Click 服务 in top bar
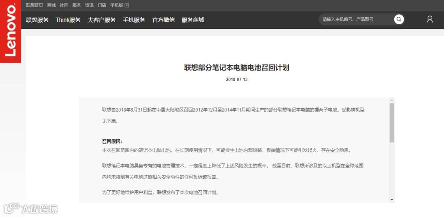The width and height of the screenshot is (444, 217). [x=76, y=5]
